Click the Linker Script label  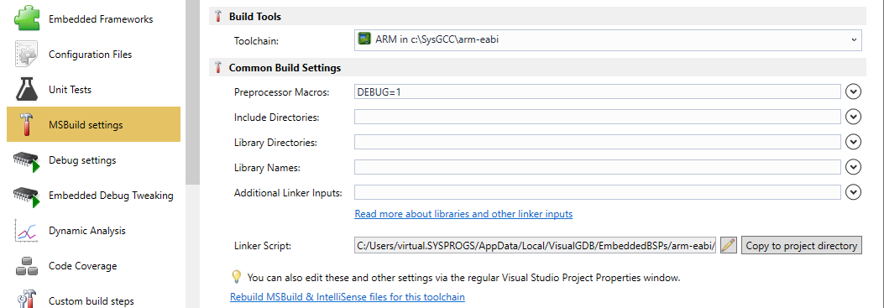262,246
